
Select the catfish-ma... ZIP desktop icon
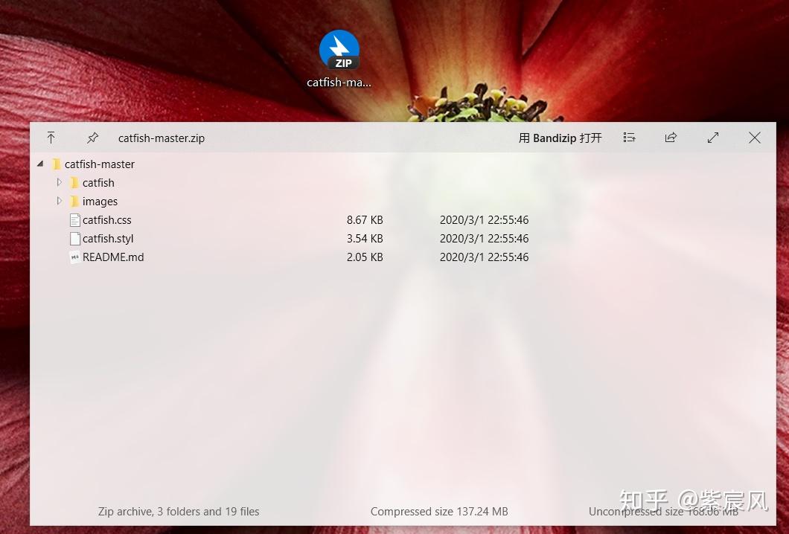[x=339, y=59]
